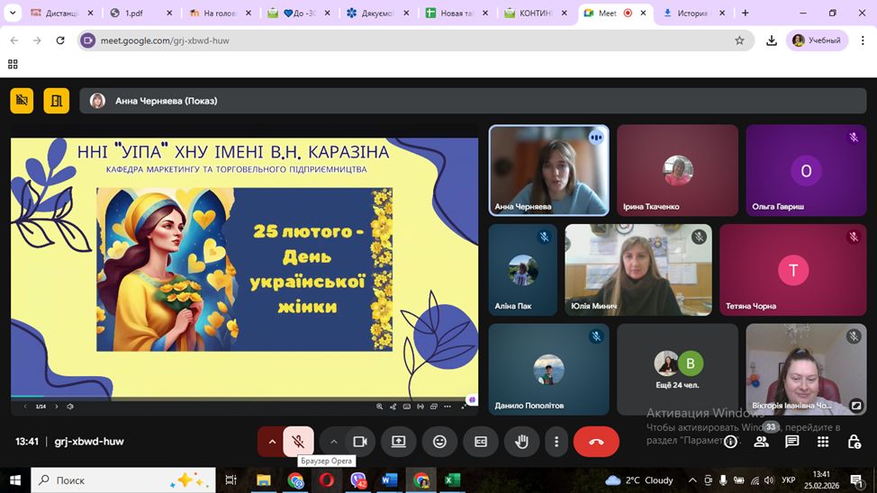This screenshot has height=493, width=877.
Task: Open more options three-dot menu
Action: coord(556,442)
